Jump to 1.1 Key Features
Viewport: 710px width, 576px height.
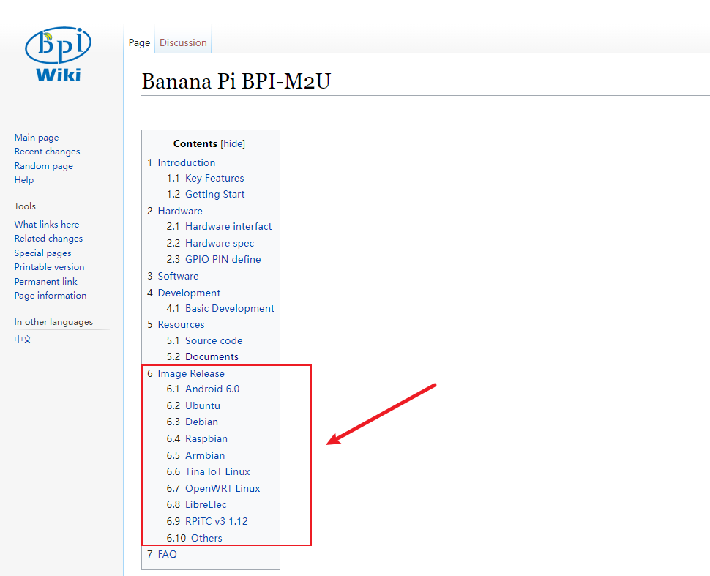205,178
